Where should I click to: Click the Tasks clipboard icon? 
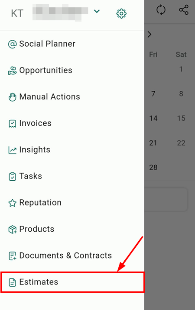pos(12,176)
